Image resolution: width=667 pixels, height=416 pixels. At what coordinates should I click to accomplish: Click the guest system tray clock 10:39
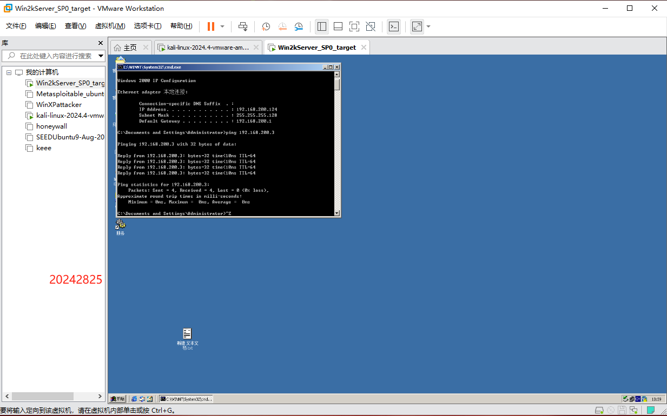tap(656, 399)
